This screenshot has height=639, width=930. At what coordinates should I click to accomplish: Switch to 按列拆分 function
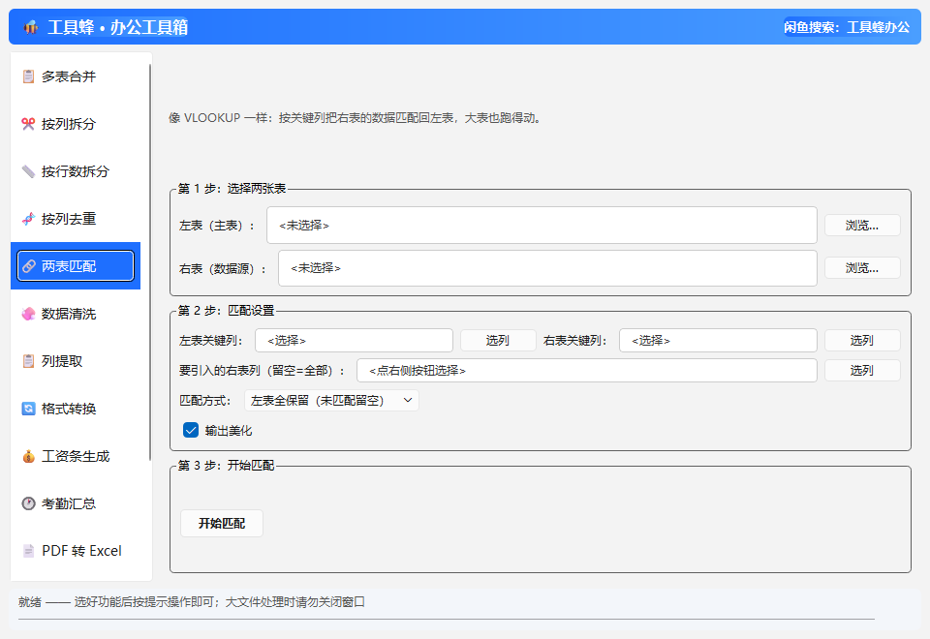click(76, 124)
